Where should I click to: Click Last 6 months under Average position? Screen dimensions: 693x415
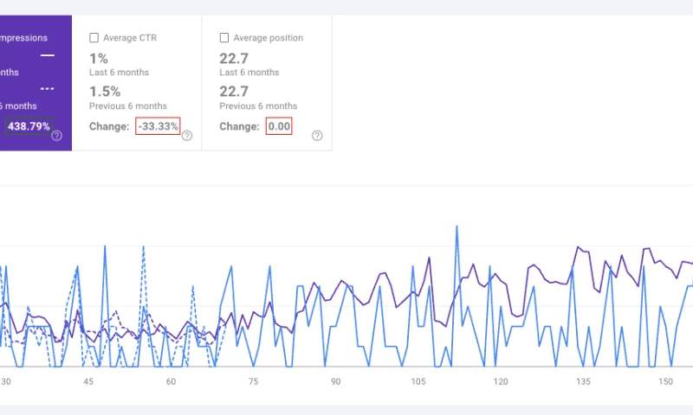click(249, 73)
